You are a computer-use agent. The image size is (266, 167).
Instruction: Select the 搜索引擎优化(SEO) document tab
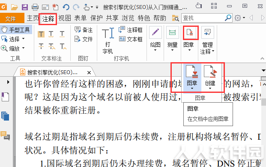coord(53,72)
